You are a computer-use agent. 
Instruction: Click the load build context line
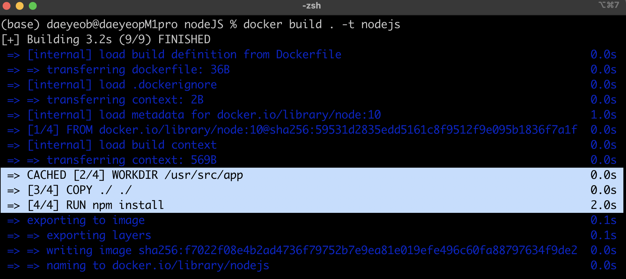(x=121, y=145)
